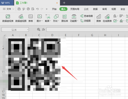Open the 数据 ribbon tab
Image resolution: width=128 pixels, height=99 pixels.
[95, 9]
